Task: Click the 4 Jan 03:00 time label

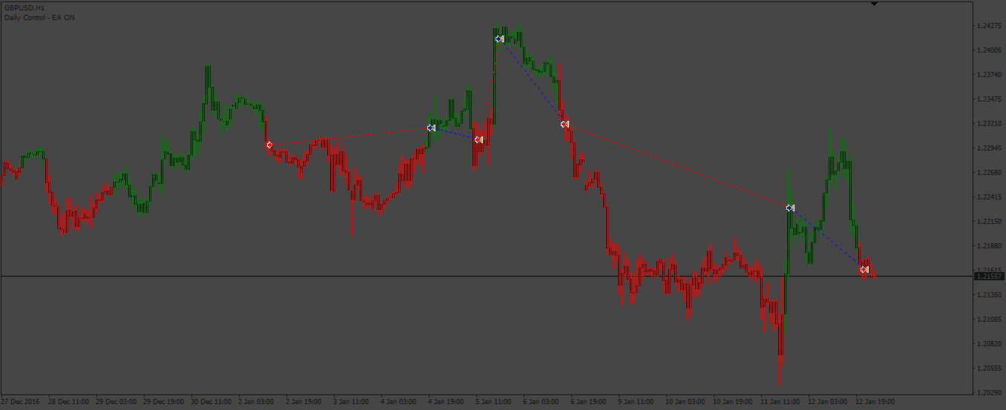Action: [x=399, y=402]
